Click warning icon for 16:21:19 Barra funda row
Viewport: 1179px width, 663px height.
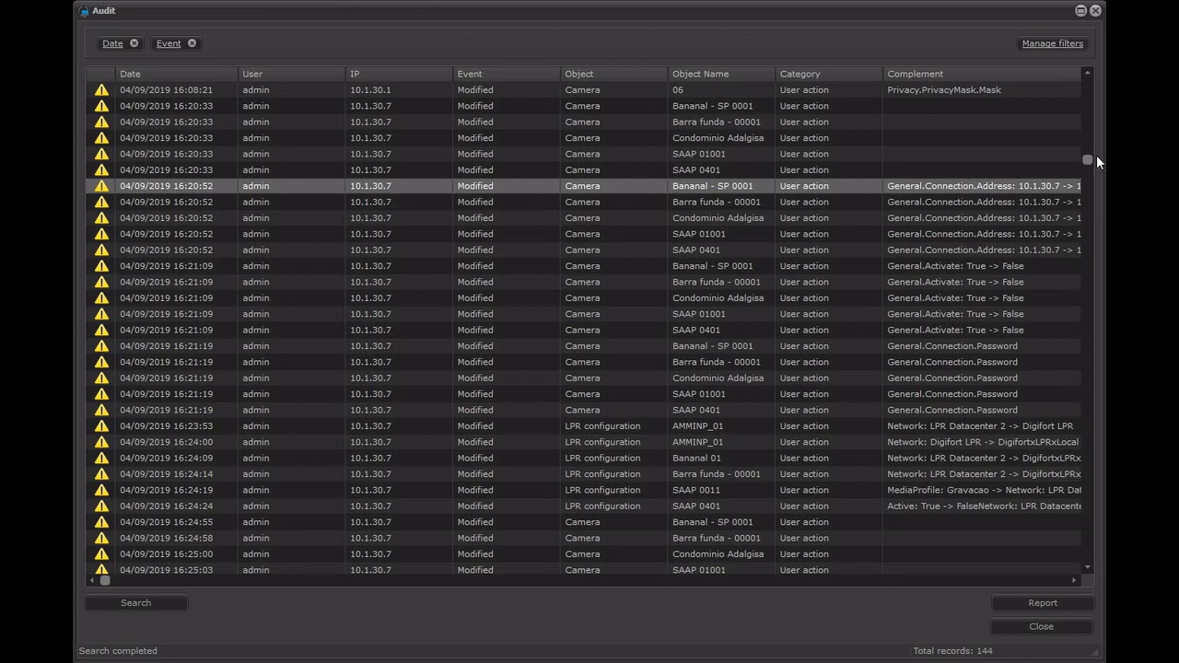point(101,362)
